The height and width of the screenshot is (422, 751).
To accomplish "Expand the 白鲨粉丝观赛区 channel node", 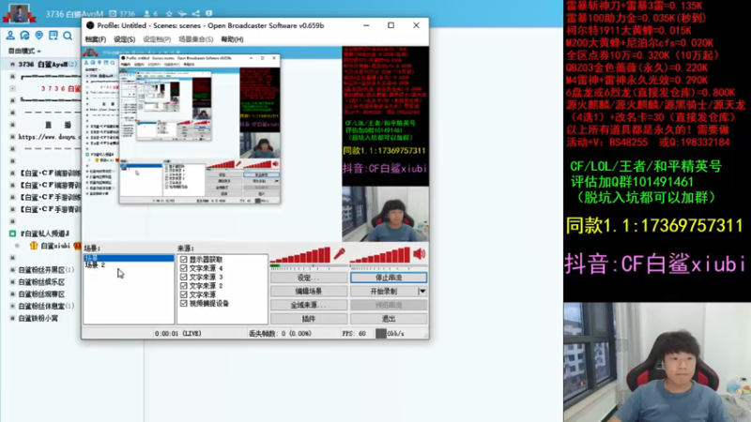I will [12, 294].
